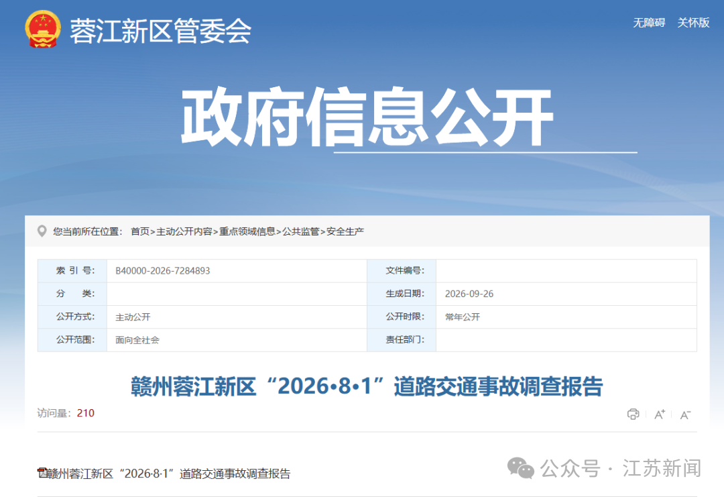Screen dimensions: 724x497
Task: Open 重点领域信息 breadcrumb link
Action: (247, 231)
